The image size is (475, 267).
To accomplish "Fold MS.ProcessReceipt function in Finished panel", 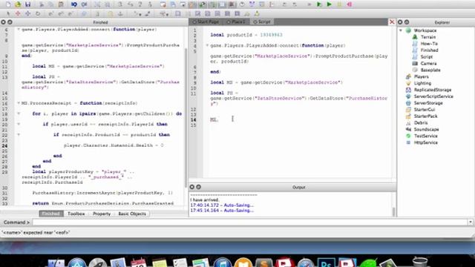I will coord(19,103).
